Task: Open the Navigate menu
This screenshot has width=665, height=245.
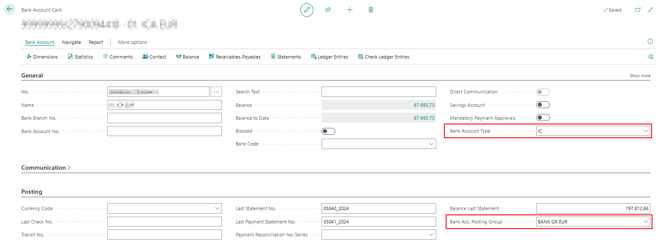Action: click(x=72, y=42)
